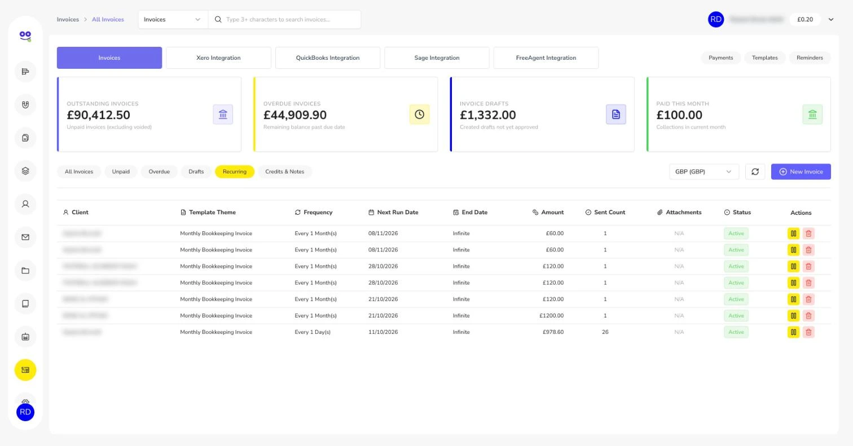This screenshot has height=446, width=853.
Task: Click the New Invoice button
Action: point(801,171)
